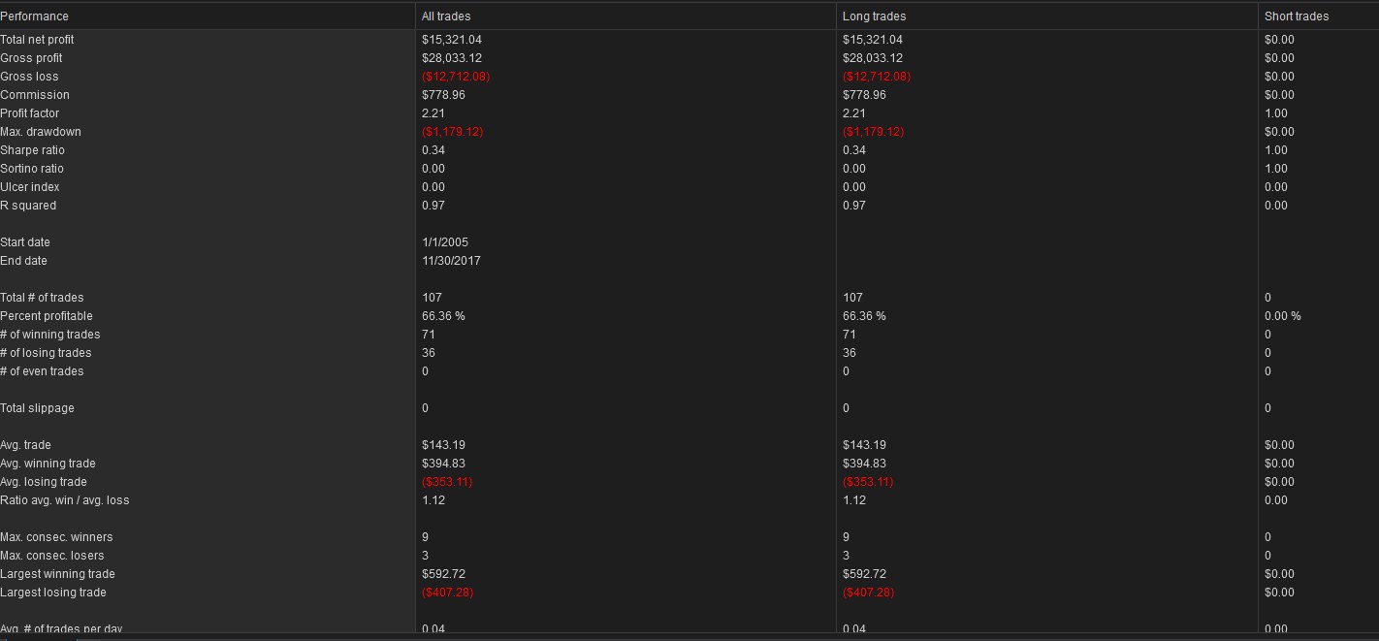This screenshot has height=641, width=1379.
Task: Select the Short trades column header
Action: coord(1319,16)
